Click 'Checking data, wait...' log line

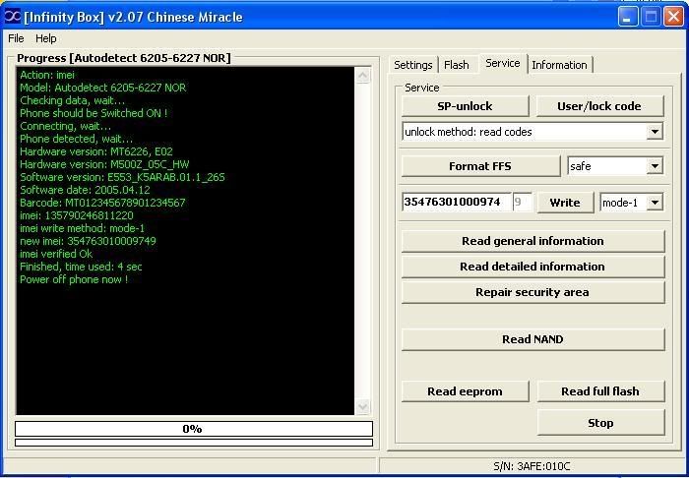coord(73,100)
